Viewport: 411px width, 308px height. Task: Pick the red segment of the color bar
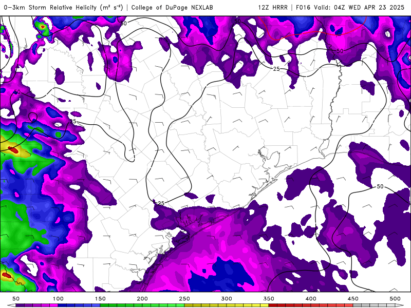coord(311,305)
